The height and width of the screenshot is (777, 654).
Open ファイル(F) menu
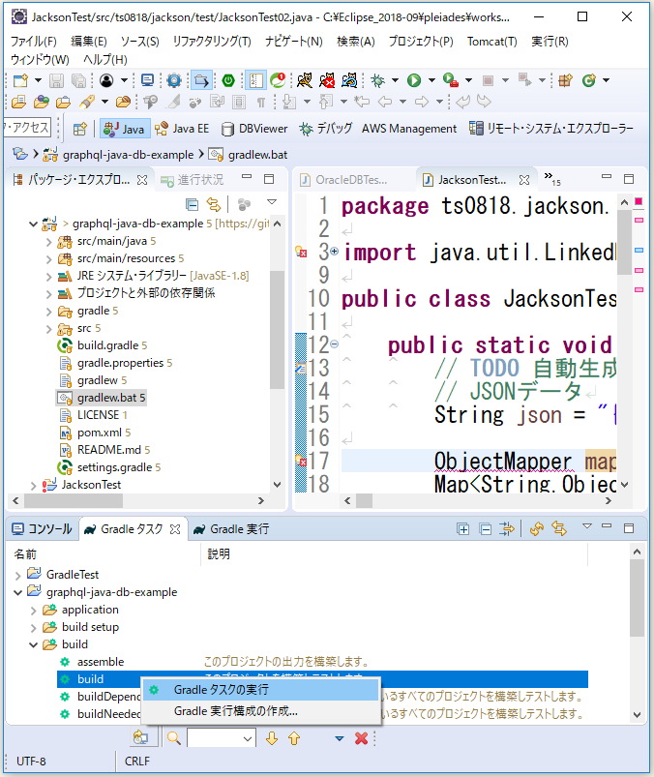pyautogui.click(x=34, y=42)
